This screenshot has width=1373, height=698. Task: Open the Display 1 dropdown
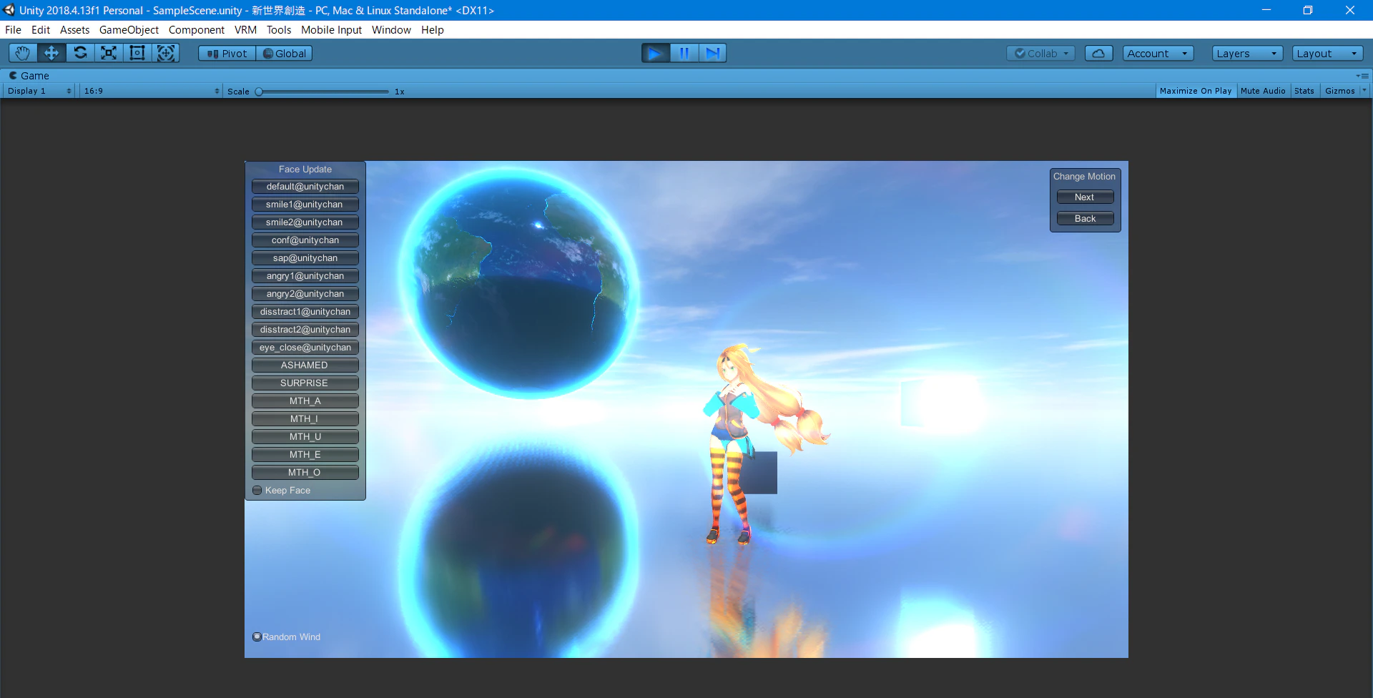pos(39,91)
